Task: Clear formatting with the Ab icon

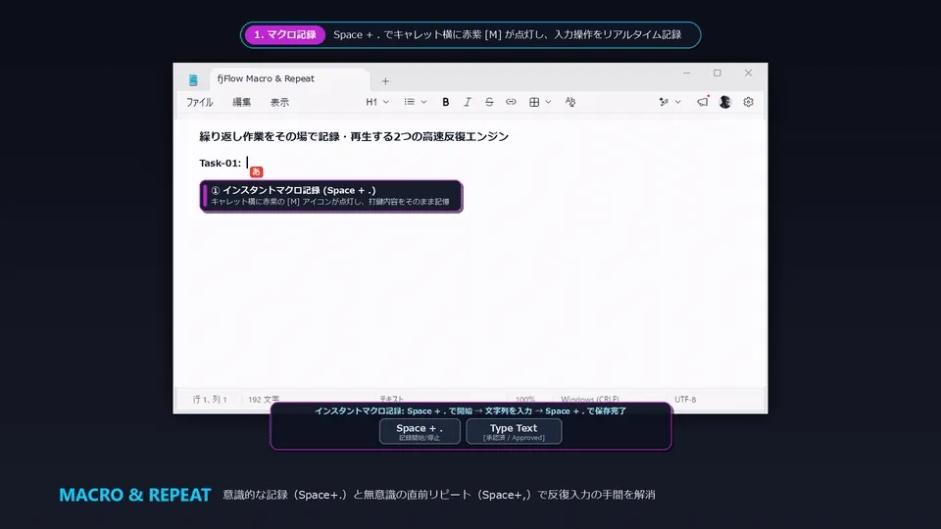Action: click(570, 102)
